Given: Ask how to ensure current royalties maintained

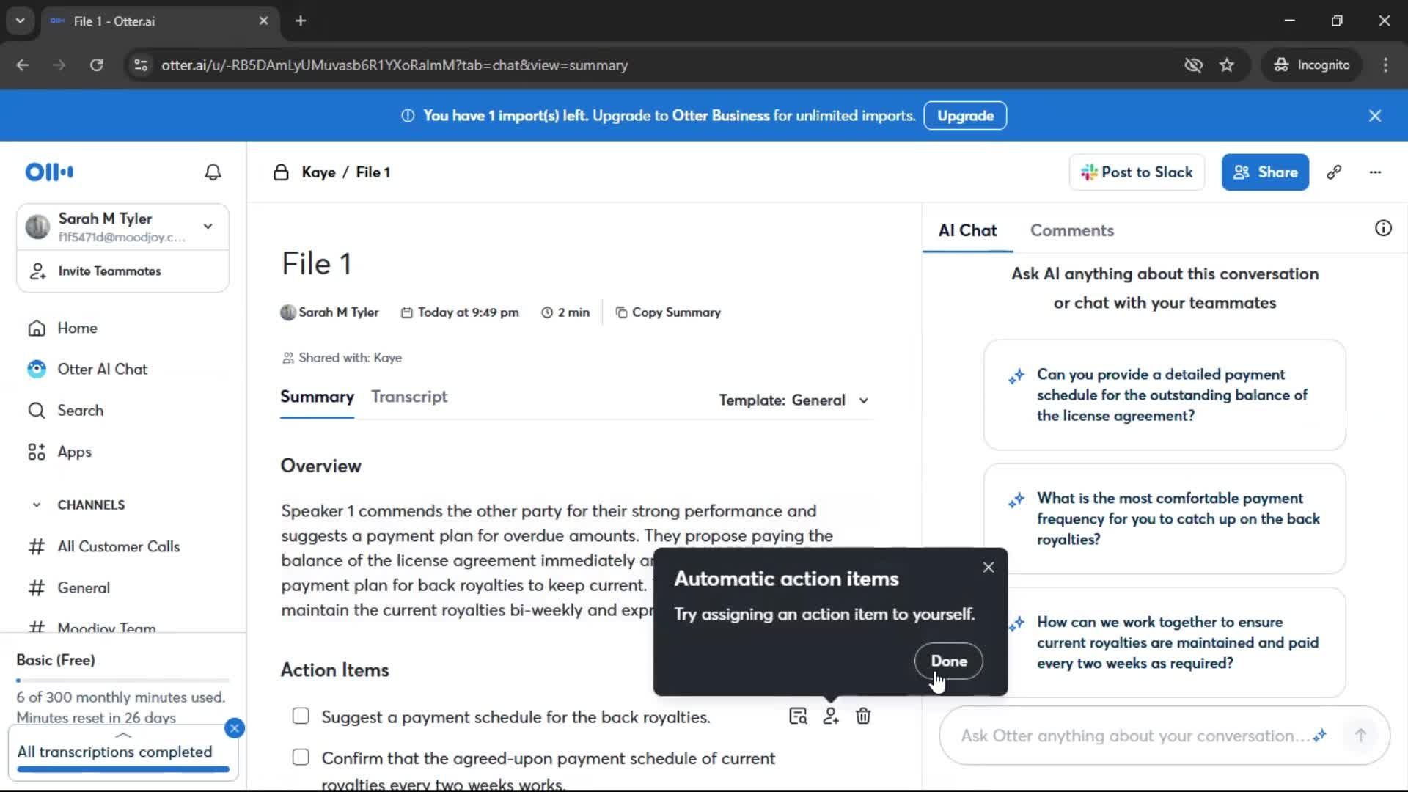Looking at the screenshot, I should pos(1165,642).
